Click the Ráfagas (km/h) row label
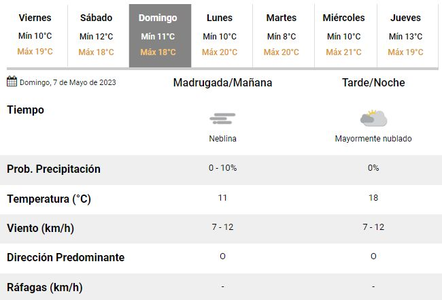This screenshot has width=442, height=300. [x=45, y=287]
